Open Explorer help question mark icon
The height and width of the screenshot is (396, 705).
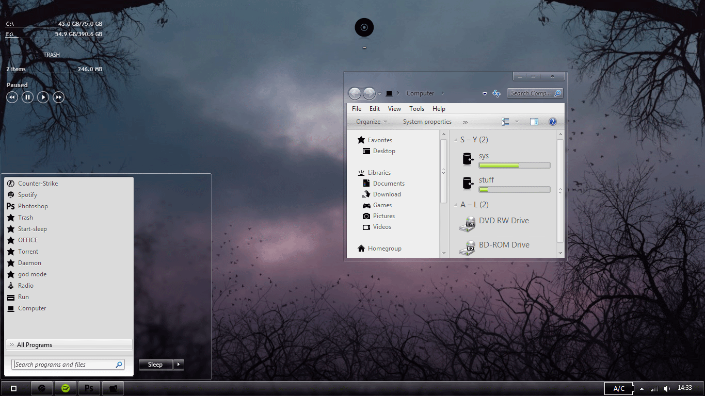(x=553, y=122)
